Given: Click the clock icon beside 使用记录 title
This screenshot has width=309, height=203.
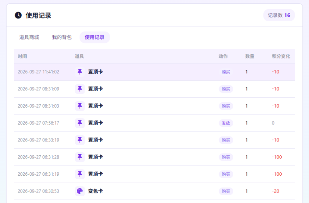Looking at the screenshot, I should [x=18, y=15].
